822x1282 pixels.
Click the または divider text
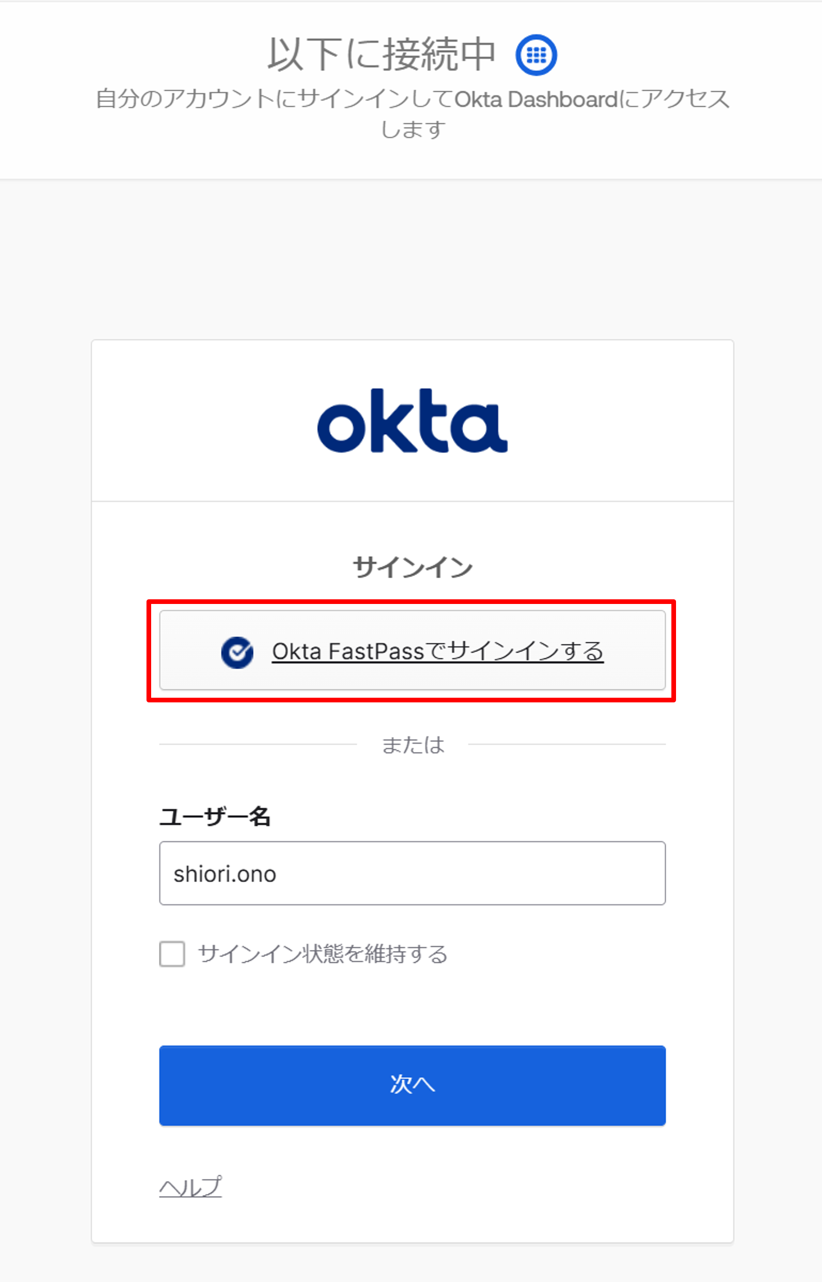click(413, 745)
